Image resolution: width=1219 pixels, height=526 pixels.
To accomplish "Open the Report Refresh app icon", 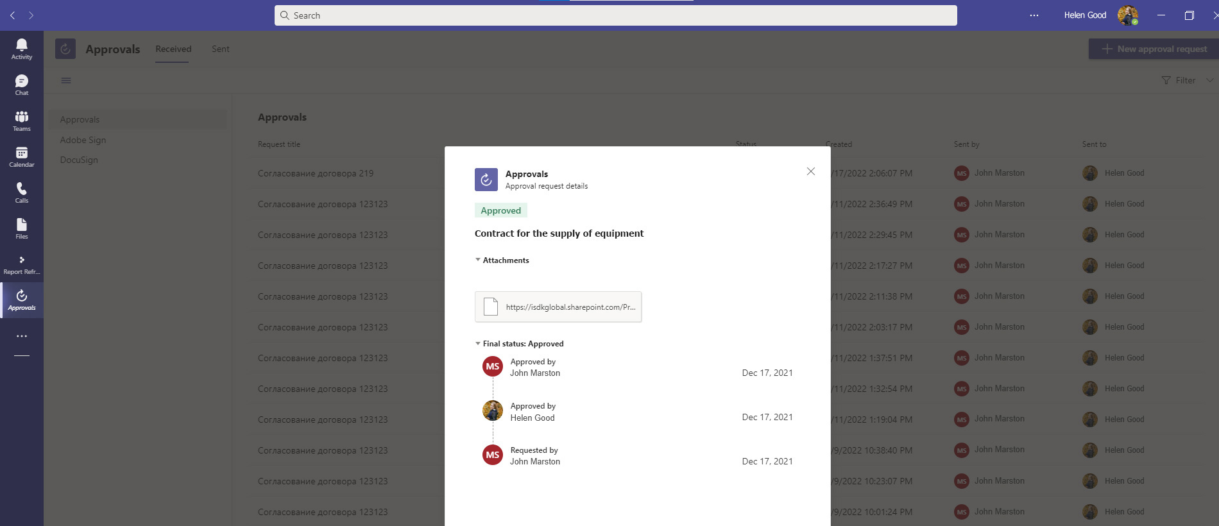I will [21, 264].
